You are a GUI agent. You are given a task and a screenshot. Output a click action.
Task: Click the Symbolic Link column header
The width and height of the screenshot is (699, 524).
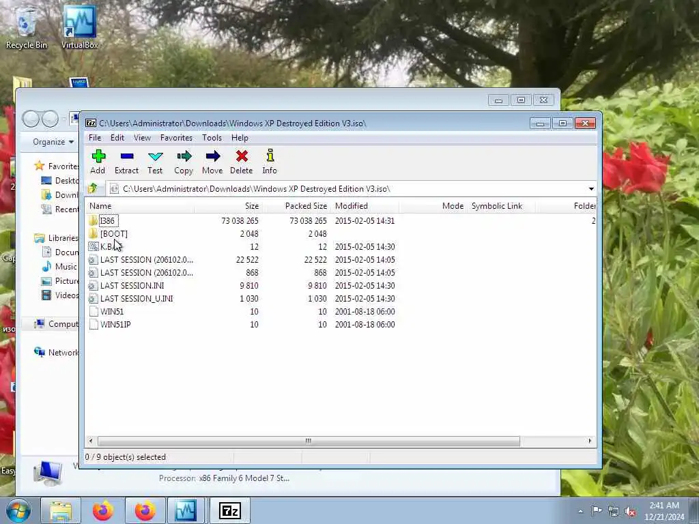coord(502,206)
